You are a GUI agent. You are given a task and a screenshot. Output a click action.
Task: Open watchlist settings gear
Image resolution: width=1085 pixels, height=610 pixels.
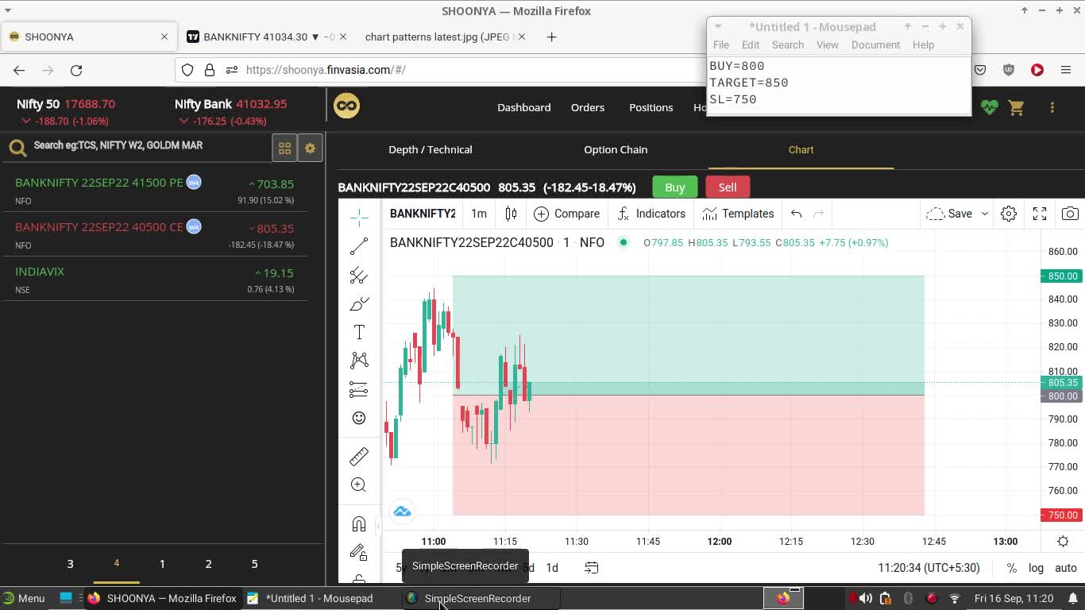tap(311, 149)
